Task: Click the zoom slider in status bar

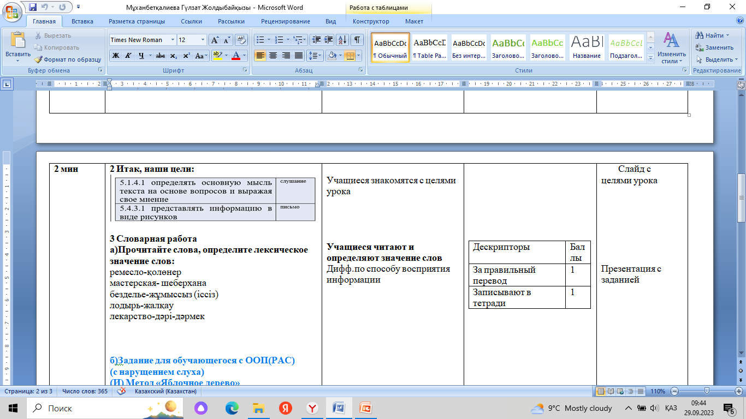Action: coord(707,391)
